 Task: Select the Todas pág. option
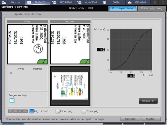pyautogui.click(x=84, y=111)
